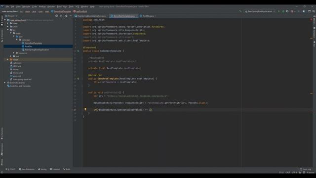
Task: Expand the test folder
Action: (11, 56)
